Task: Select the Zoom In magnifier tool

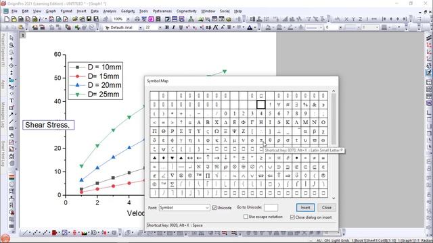Action: (12, 45)
